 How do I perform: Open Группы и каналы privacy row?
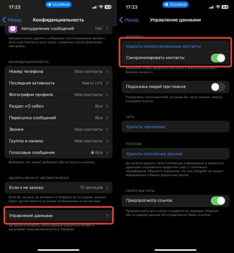[58, 141]
